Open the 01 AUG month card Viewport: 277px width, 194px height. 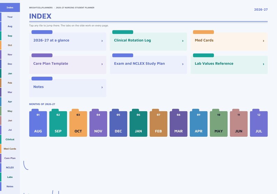(38, 123)
